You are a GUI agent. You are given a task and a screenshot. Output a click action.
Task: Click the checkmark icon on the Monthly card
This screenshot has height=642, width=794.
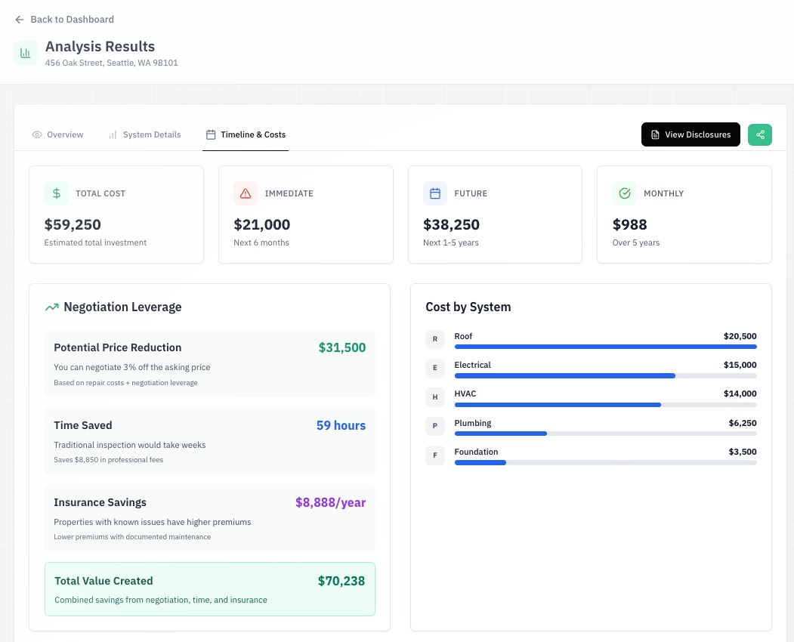[x=625, y=193]
